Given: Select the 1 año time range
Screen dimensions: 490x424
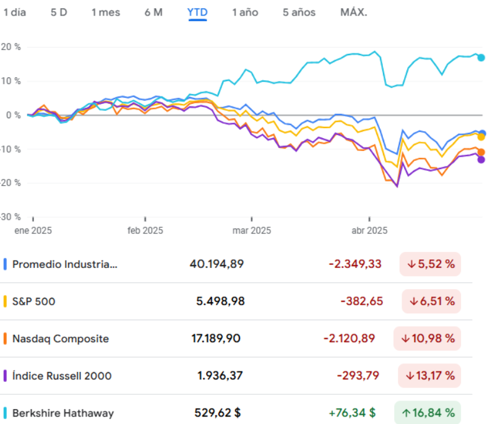Looking at the screenshot, I should pos(245,12).
